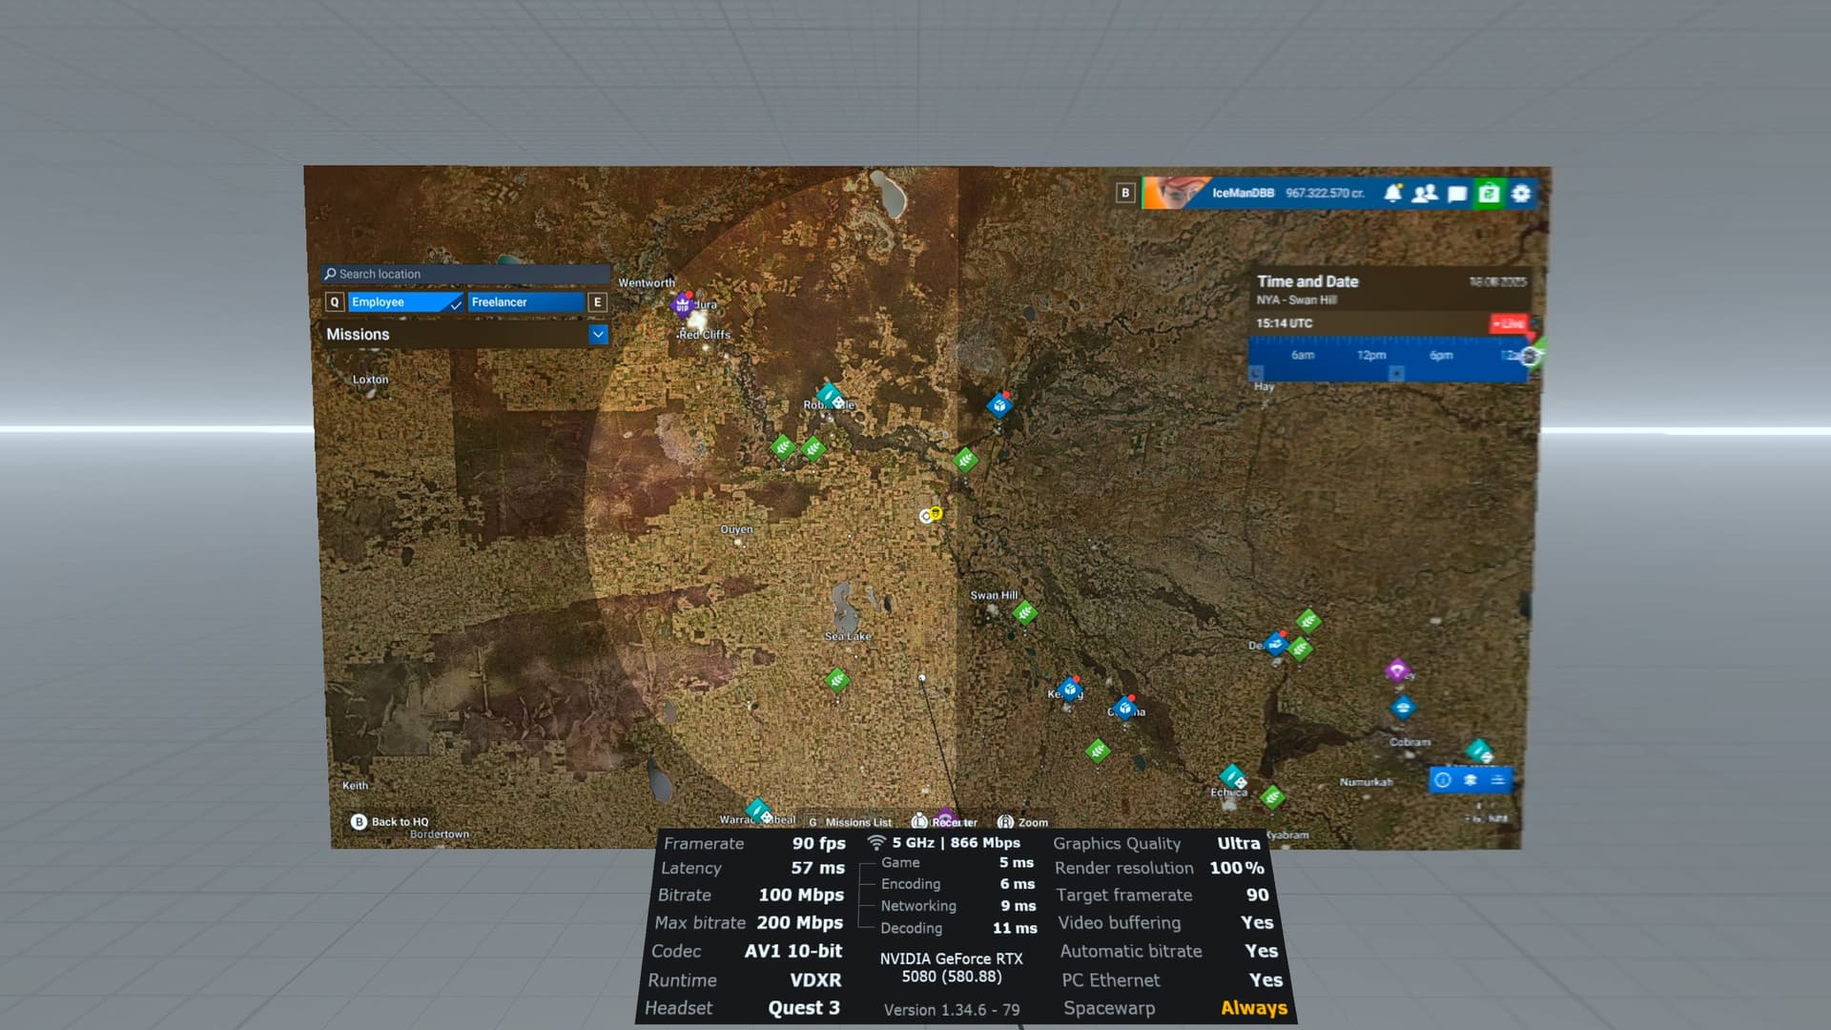The width and height of the screenshot is (1831, 1030).
Task: Click the info circle icon in map toolbar
Action: tap(1443, 780)
